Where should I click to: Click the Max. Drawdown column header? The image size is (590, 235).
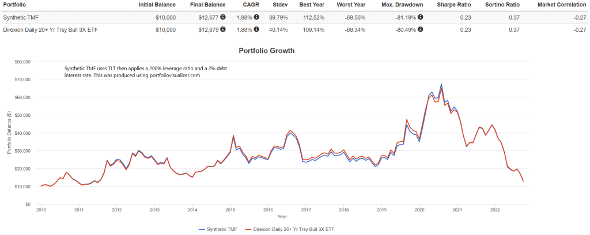pos(402,5)
